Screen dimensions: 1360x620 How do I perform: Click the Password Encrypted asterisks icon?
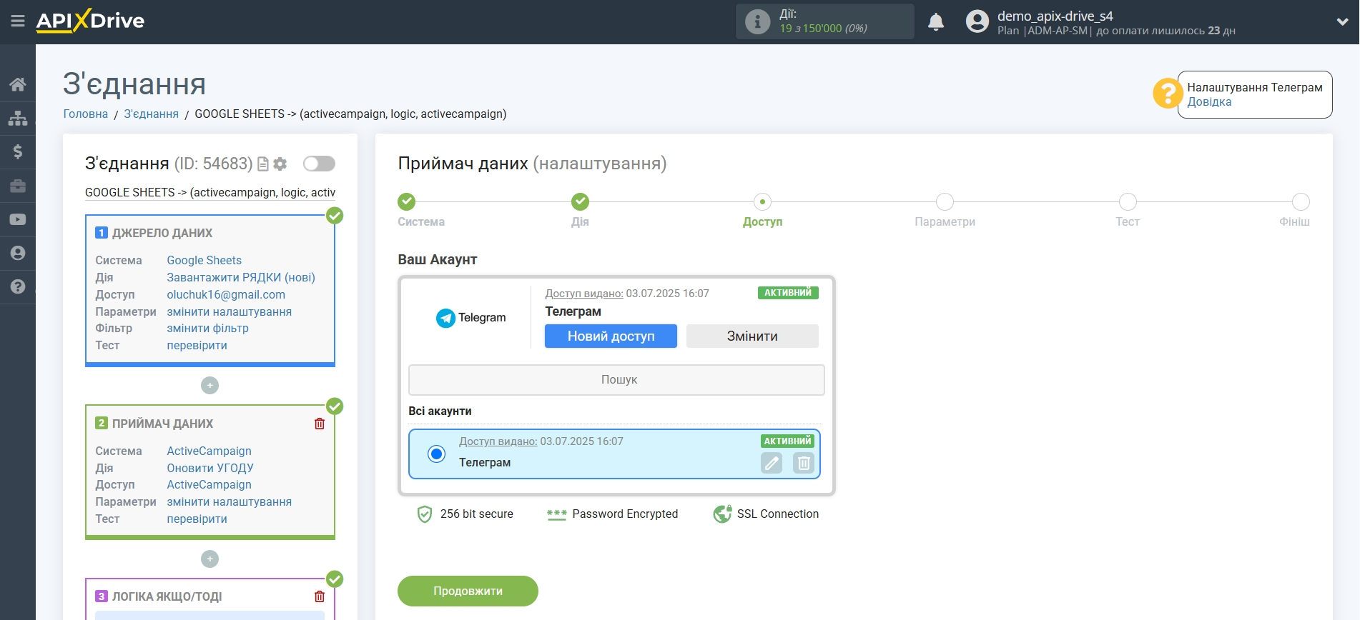coord(556,514)
